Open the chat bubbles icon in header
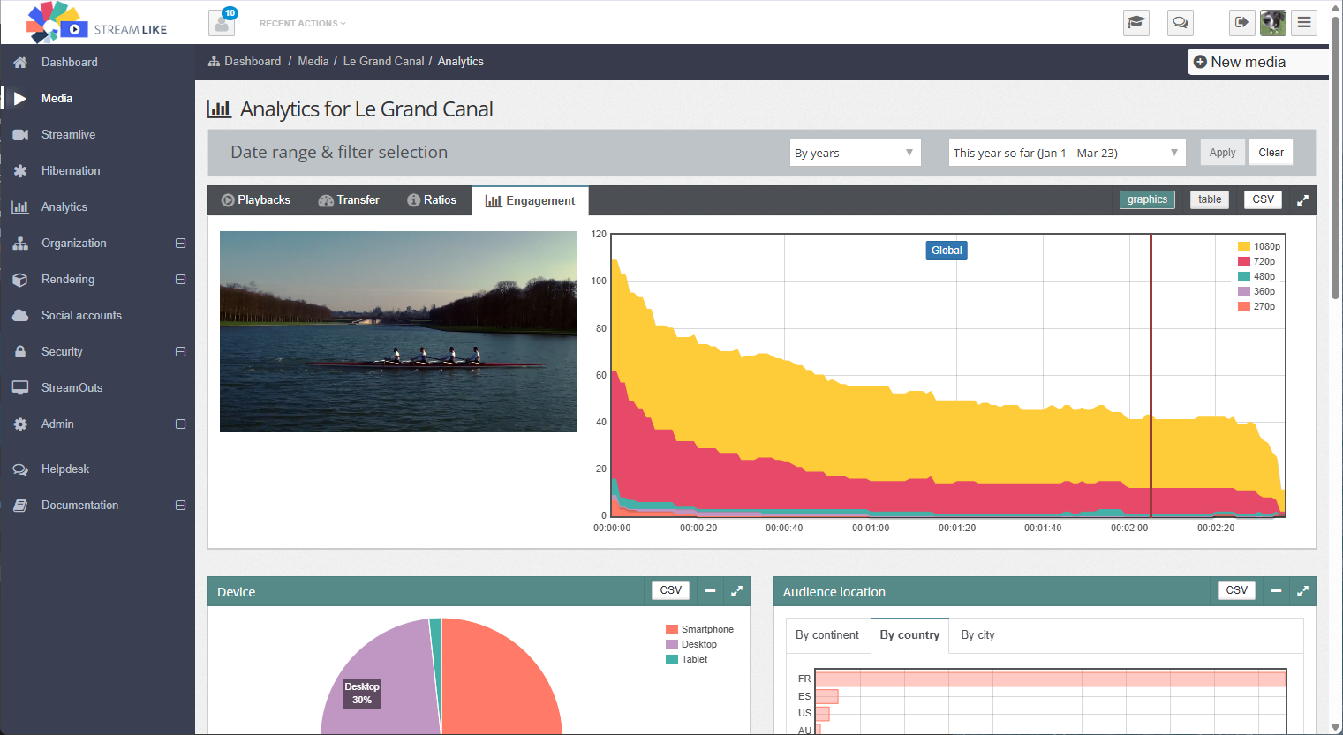 [1181, 23]
